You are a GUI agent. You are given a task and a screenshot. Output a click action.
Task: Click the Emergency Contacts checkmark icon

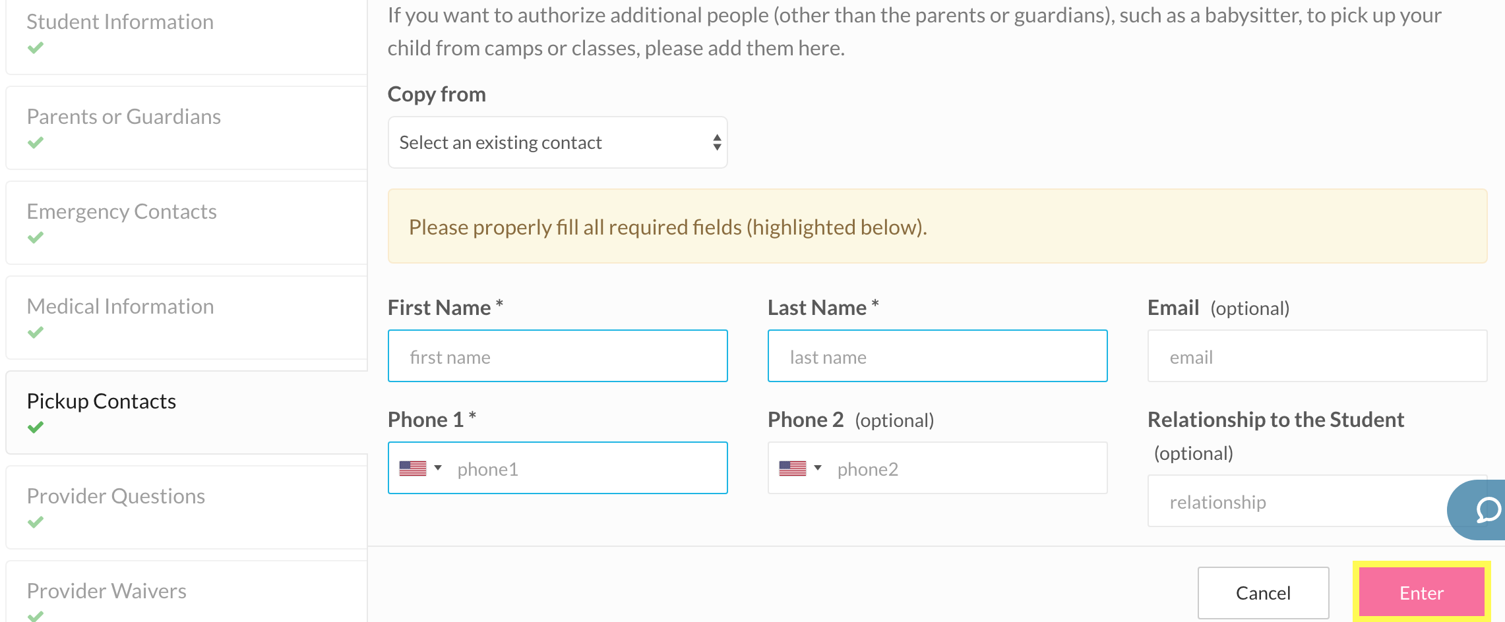tap(36, 237)
